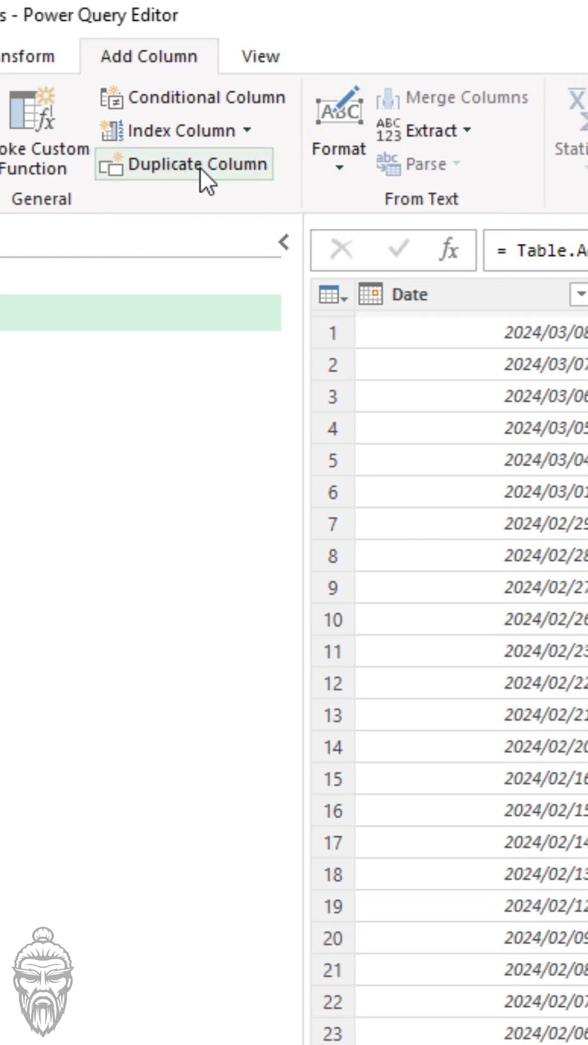Click the Index Column icon
This screenshot has height=1045, width=588.
(x=111, y=131)
